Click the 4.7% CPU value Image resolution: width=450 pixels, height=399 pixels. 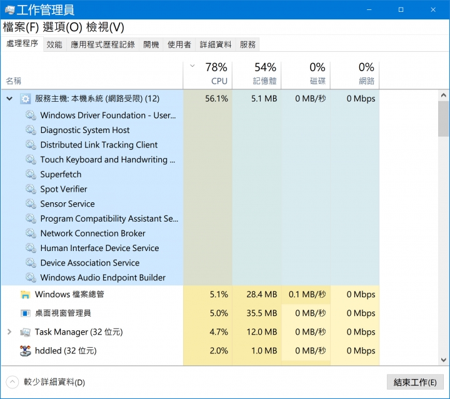pos(219,332)
